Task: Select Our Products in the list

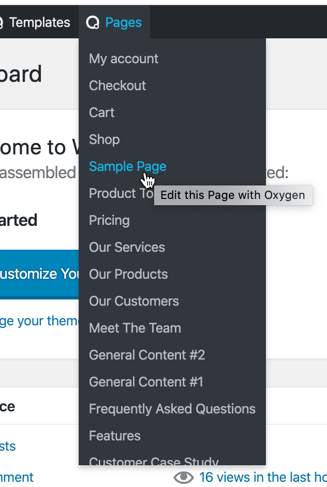Action: (128, 274)
